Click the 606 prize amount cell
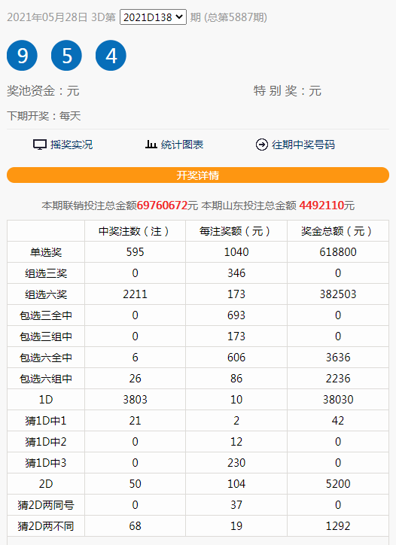The image size is (396, 545). [x=236, y=358]
